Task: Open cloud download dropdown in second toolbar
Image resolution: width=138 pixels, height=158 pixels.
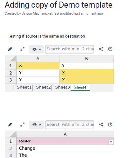Action: pos(36,125)
